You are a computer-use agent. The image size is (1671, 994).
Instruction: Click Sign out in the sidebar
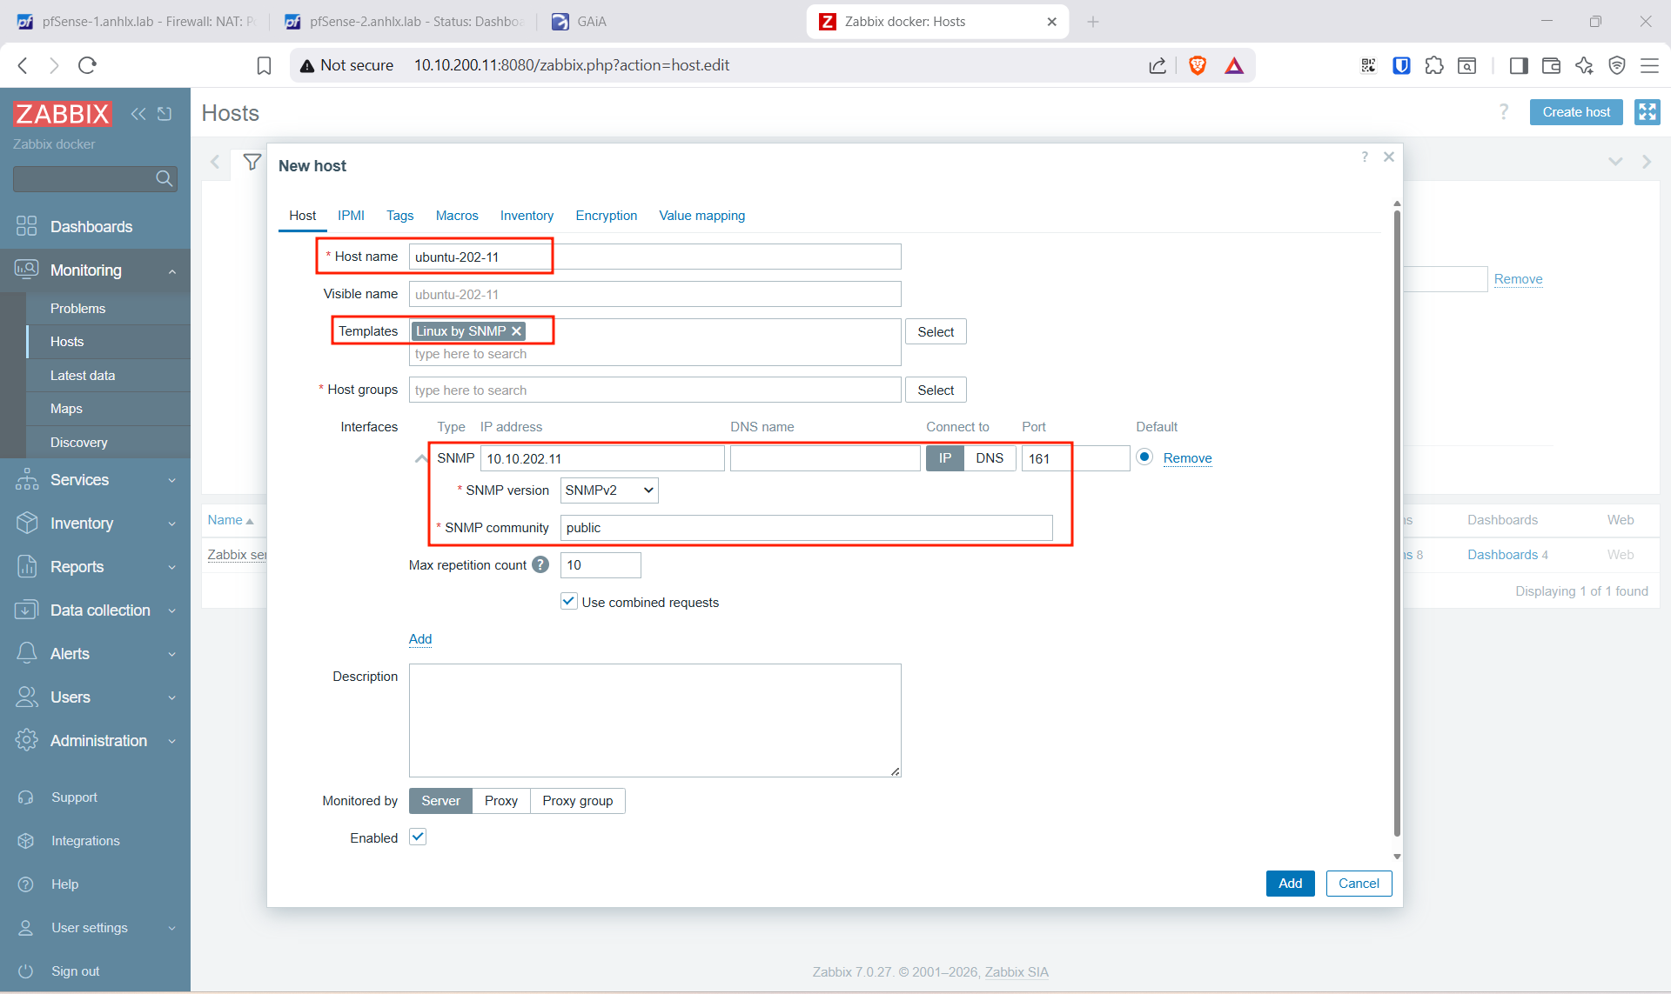[75, 971]
